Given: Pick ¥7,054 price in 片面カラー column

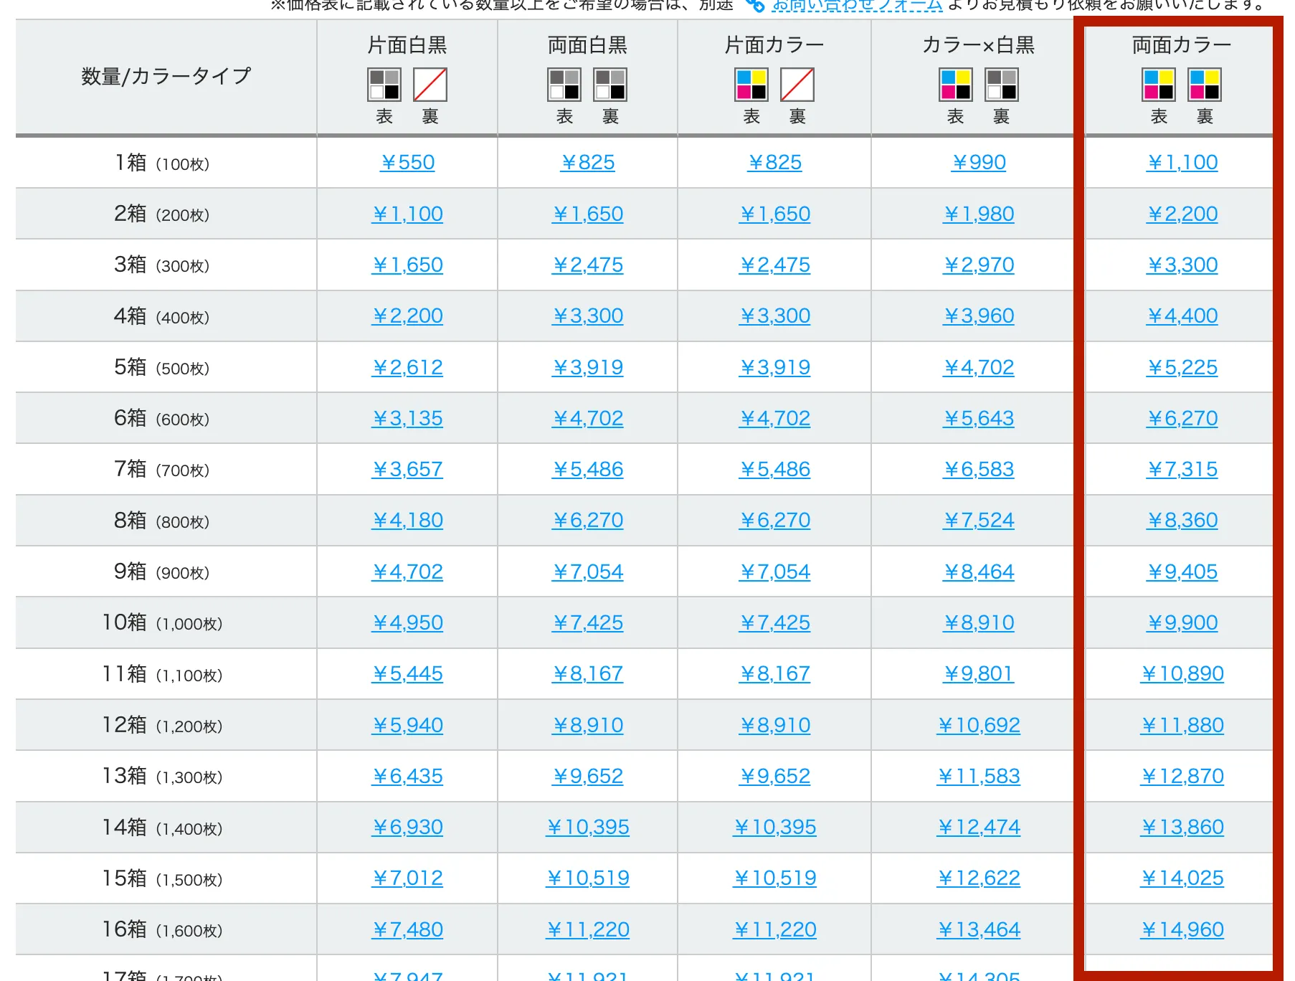Looking at the screenshot, I should [774, 572].
